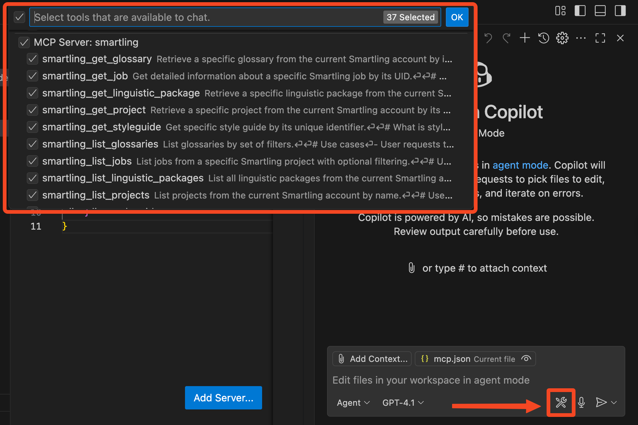Open the GPT-4.1 model picker

tap(403, 403)
